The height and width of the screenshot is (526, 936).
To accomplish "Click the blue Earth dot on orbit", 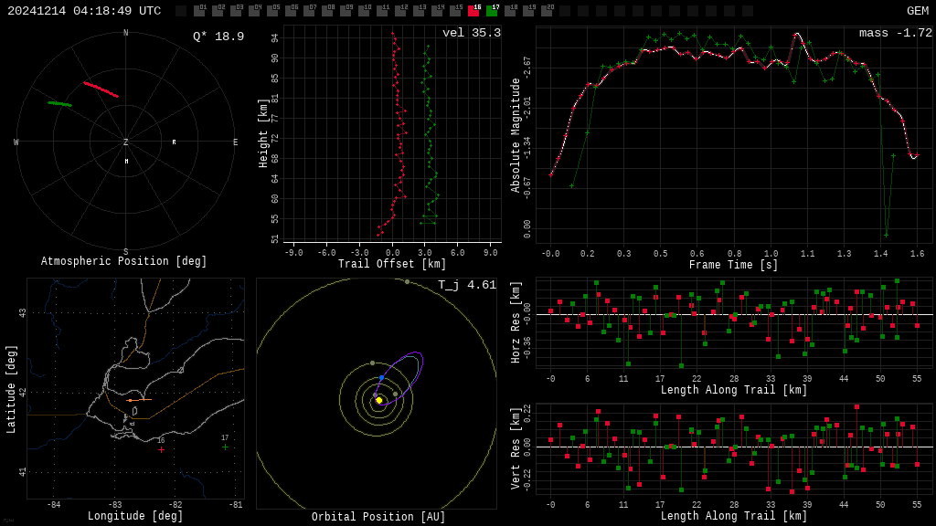I will tap(382, 378).
